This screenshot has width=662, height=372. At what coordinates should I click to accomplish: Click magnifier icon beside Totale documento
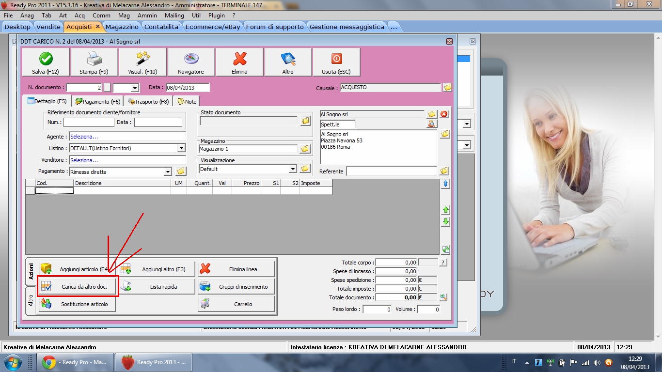(443, 297)
